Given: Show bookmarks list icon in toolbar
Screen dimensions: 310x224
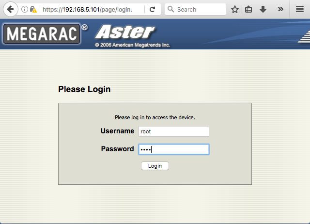Looking at the screenshot, I should pyautogui.click(x=248, y=9).
